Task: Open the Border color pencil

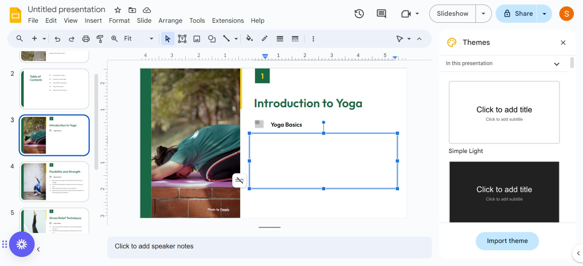Action: 265,39
